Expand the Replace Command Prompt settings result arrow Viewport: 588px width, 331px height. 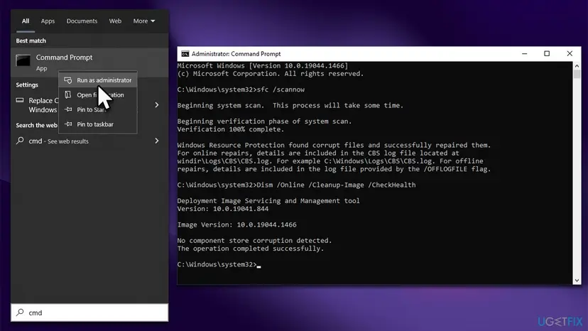pyautogui.click(x=157, y=104)
